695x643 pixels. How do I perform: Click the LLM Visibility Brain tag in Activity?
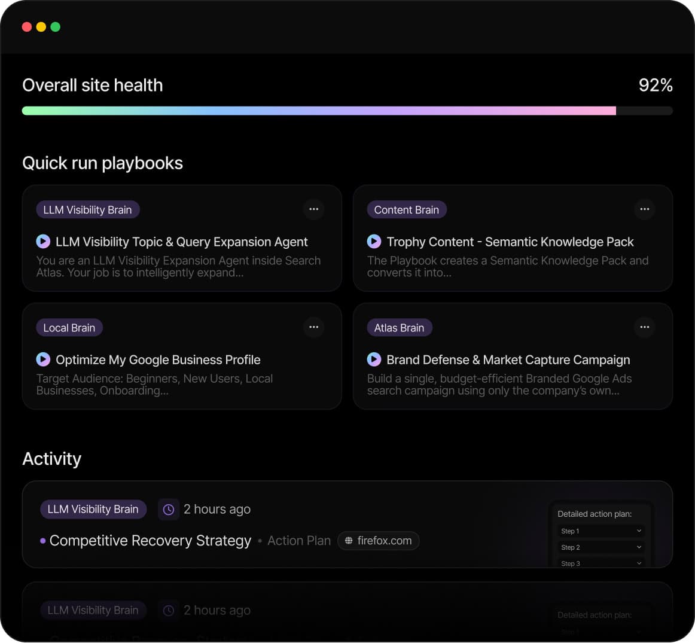[x=93, y=510]
